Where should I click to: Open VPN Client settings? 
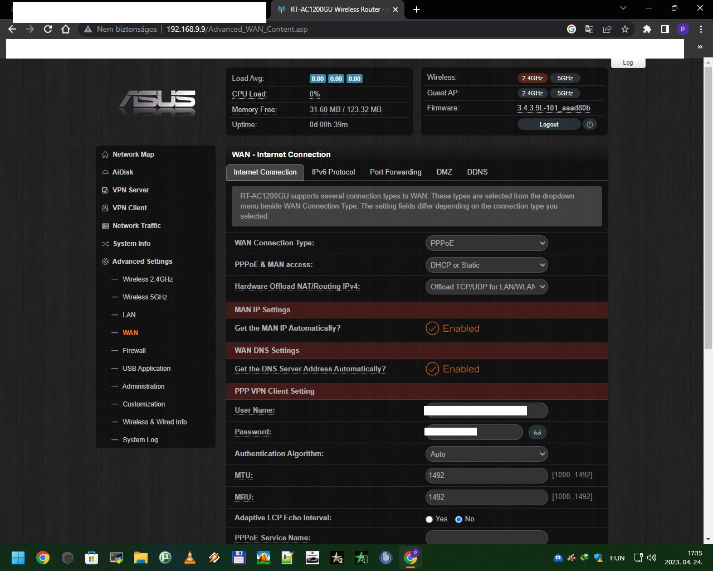coord(129,208)
